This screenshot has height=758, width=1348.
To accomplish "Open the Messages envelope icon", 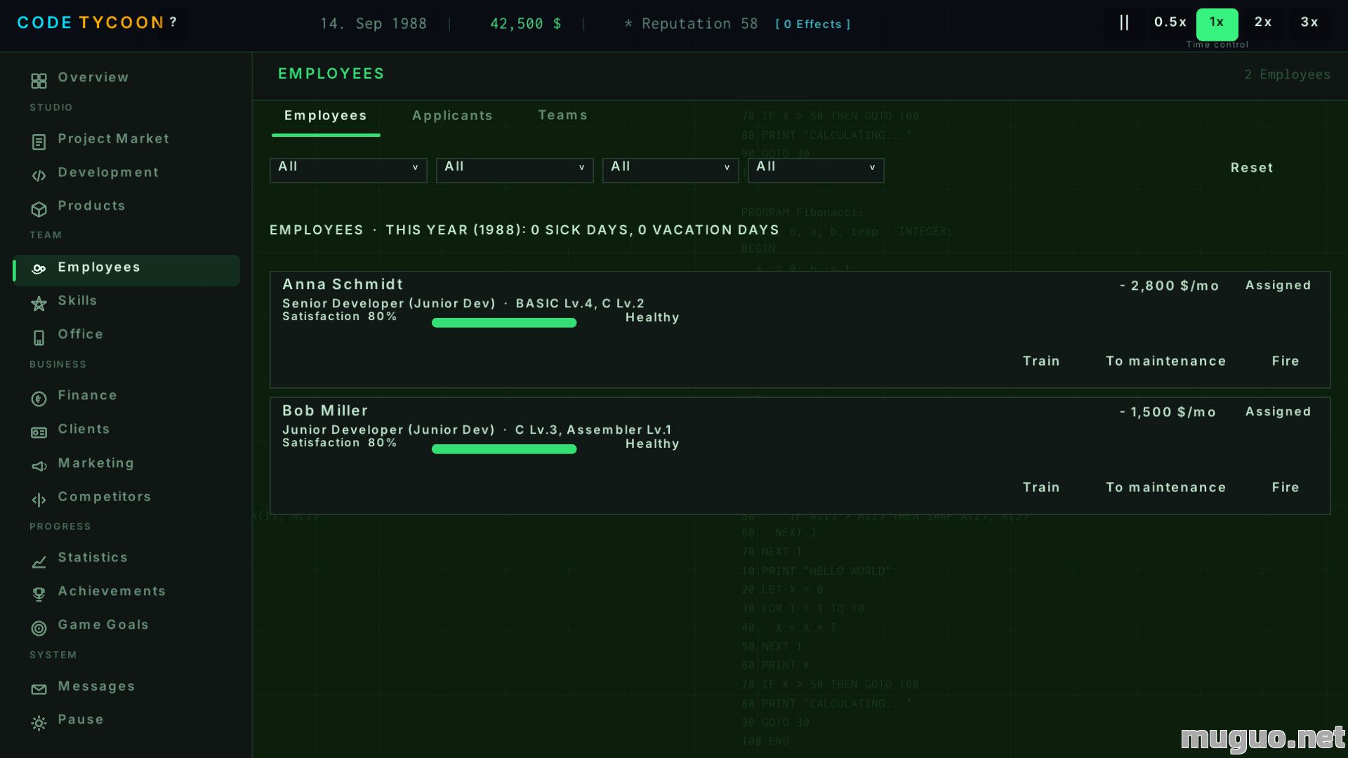I will (39, 689).
